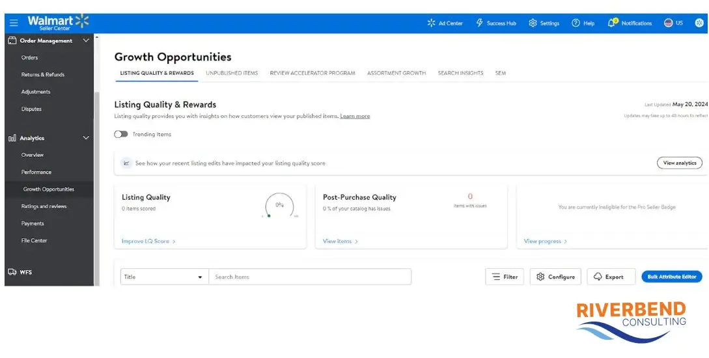Open Adjustments in the sidebar

[x=36, y=92]
